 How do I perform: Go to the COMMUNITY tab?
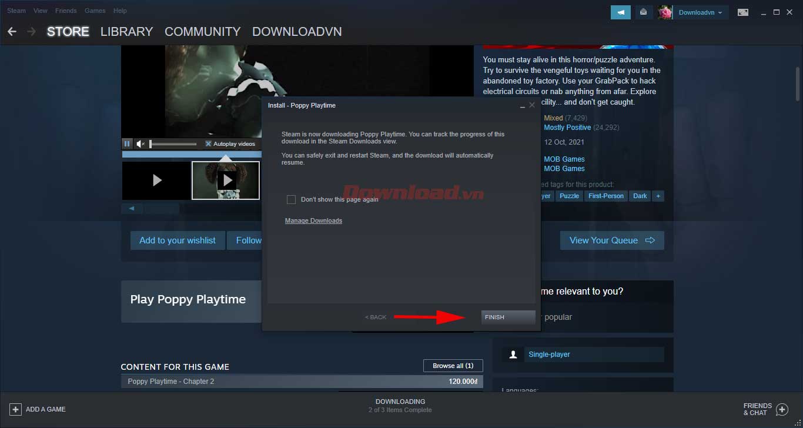coord(203,32)
